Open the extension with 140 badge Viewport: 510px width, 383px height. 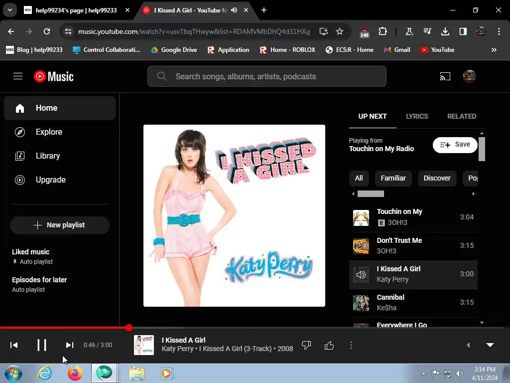[x=364, y=32]
